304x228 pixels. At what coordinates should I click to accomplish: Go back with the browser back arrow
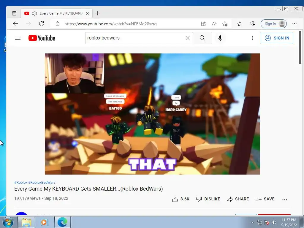[15, 24]
